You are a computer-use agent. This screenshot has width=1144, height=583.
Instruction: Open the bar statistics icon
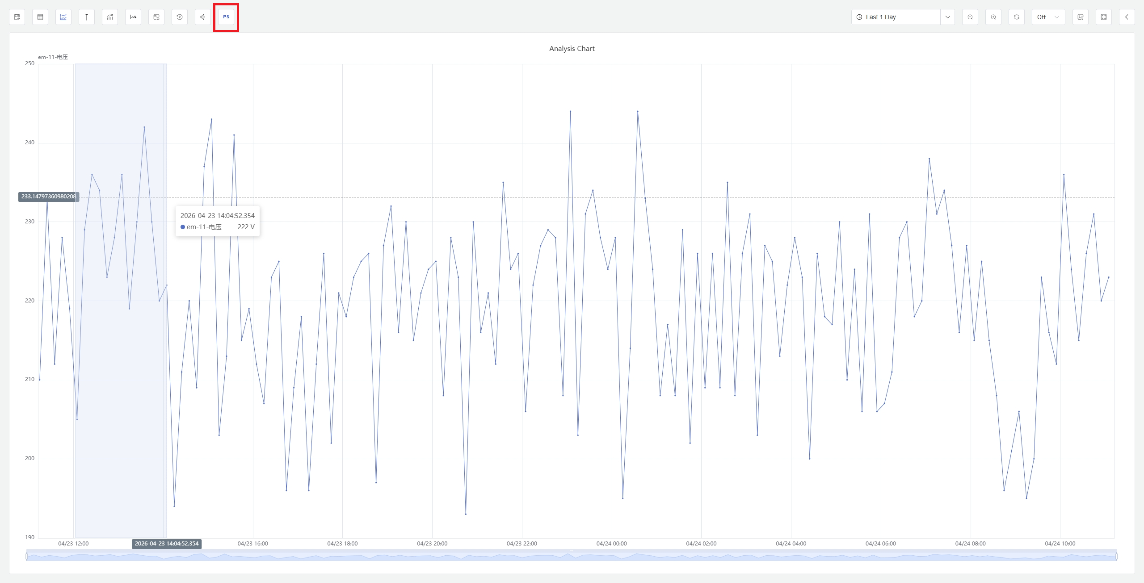click(x=109, y=17)
